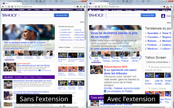
Task: Close the Yahoo tab in left window
Action: [21, 4]
